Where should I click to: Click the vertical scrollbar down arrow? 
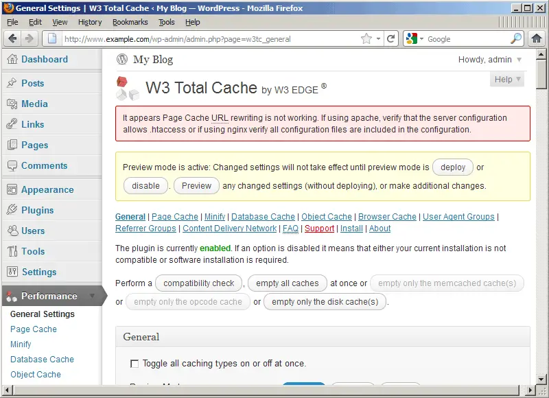[x=541, y=379]
